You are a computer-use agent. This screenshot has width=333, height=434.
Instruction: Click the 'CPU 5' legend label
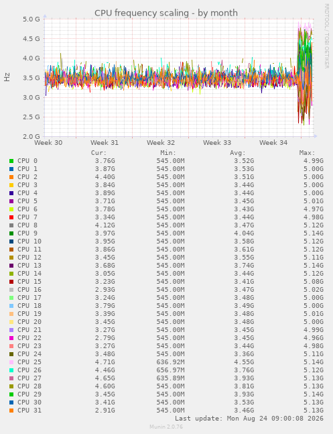[27, 201]
